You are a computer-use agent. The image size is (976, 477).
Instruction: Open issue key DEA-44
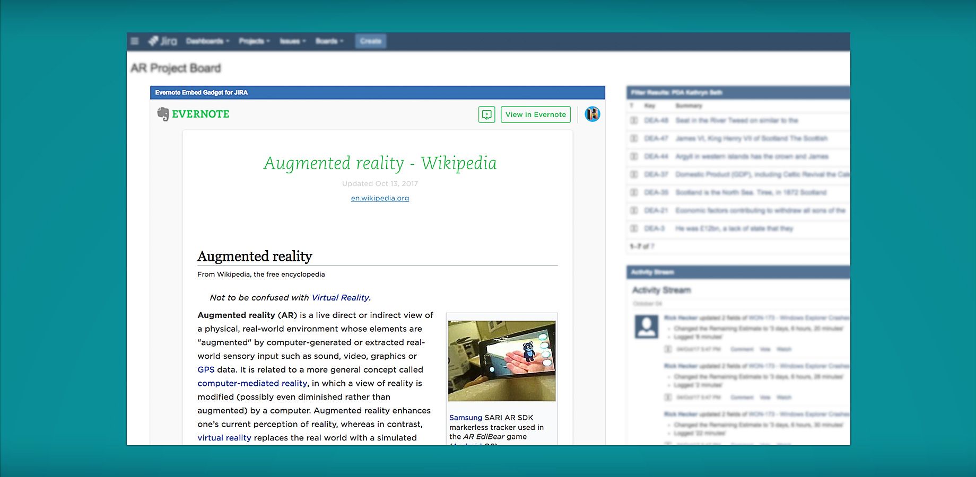(x=656, y=156)
